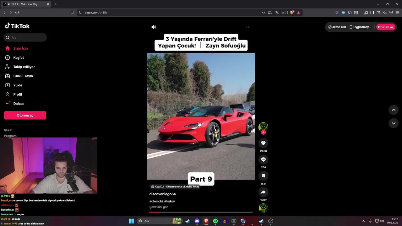Open Spotify from the taskbar
The image size is (402, 226).
pos(215,221)
